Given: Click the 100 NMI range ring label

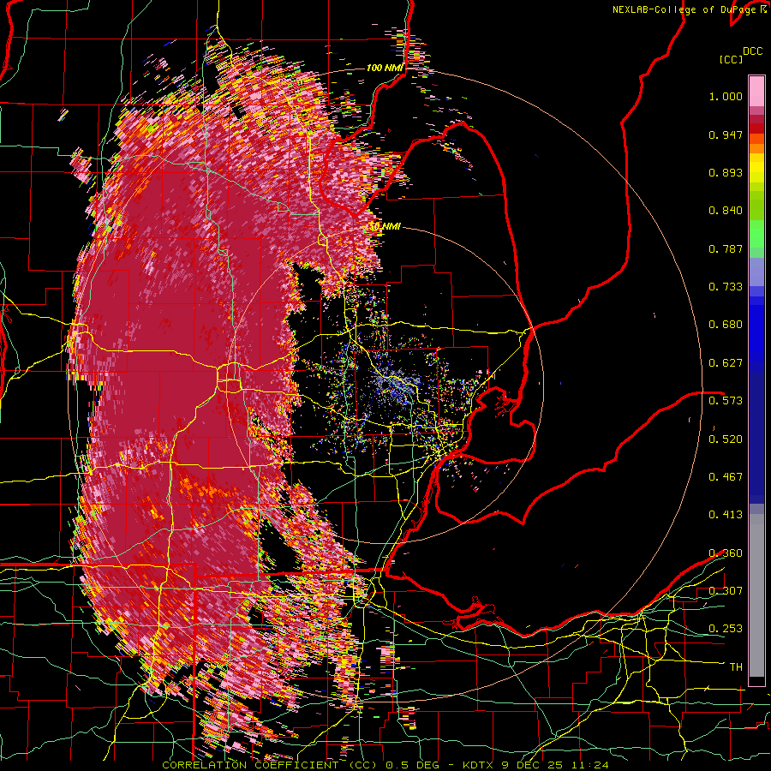Looking at the screenshot, I should (x=385, y=68).
